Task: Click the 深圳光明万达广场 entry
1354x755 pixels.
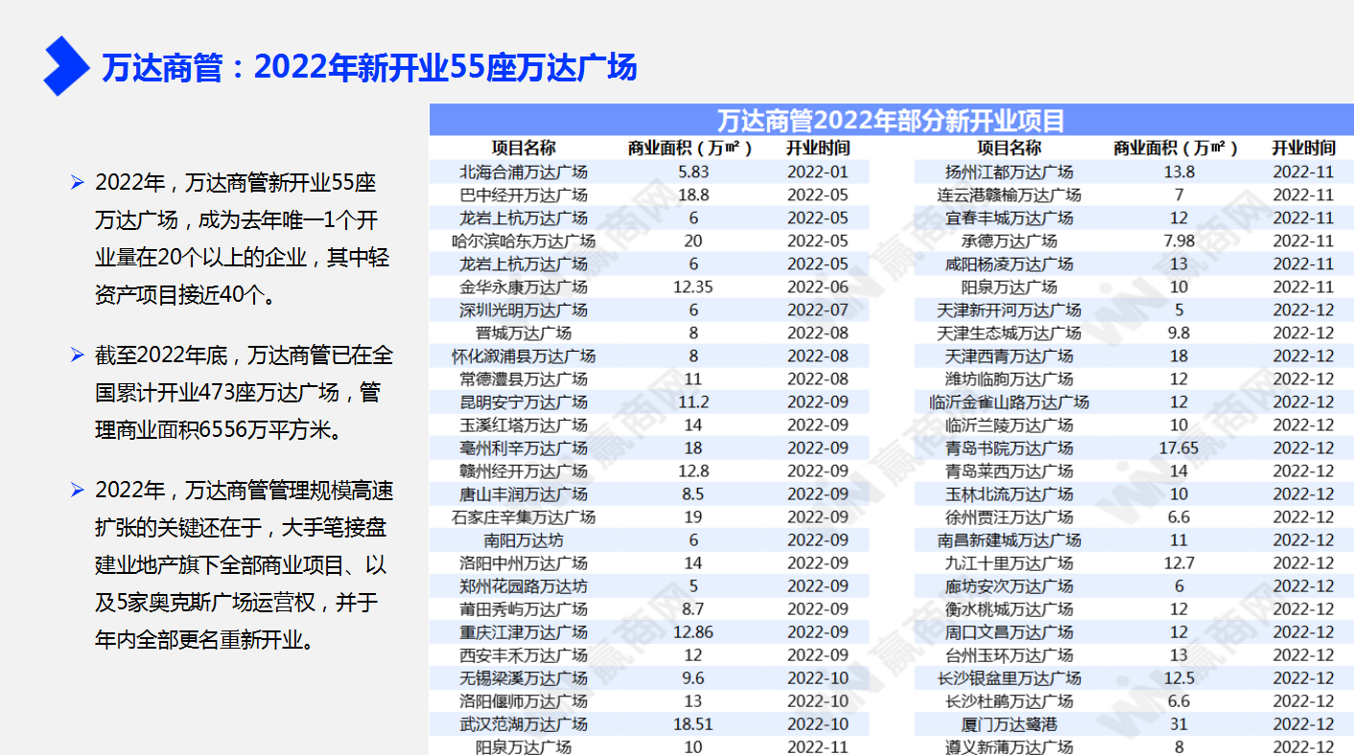Action: tap(524, 310)
